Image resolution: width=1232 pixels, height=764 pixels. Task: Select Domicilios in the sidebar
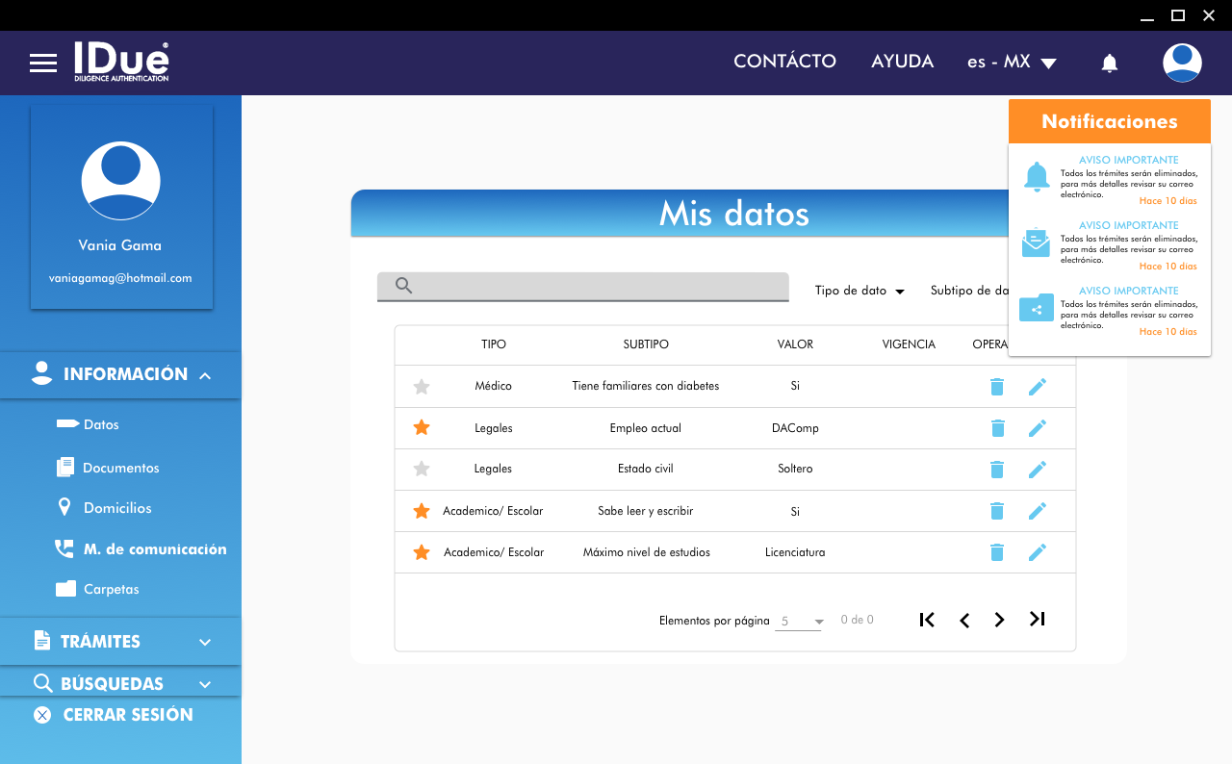tap(116, 508)
